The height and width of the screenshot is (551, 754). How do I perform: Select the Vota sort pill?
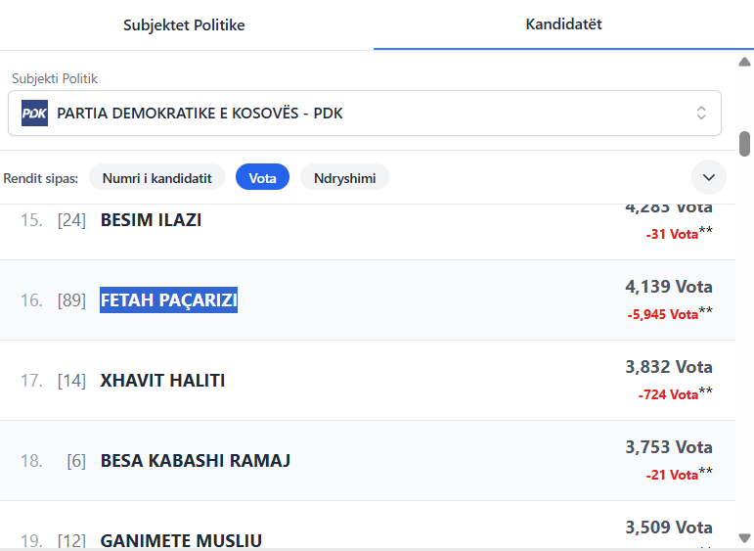[x=262, y=177]
